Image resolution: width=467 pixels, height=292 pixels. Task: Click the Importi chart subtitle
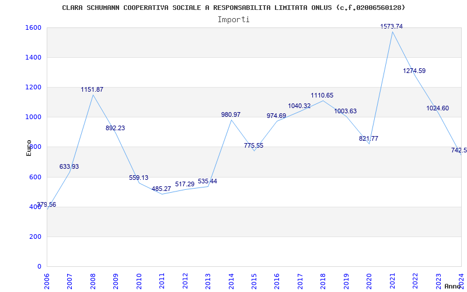click(x=233, y=19)
